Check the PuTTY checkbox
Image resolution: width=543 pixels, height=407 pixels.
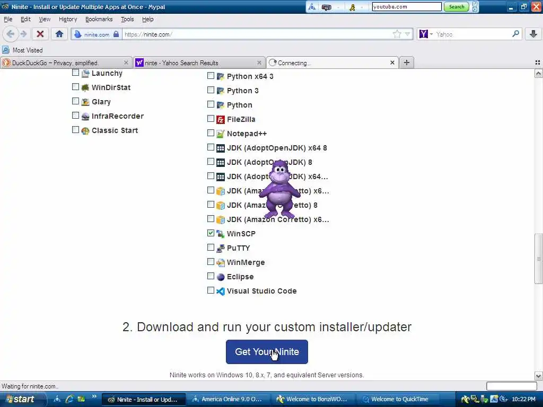pyautogui.click(x=211, y=247)
